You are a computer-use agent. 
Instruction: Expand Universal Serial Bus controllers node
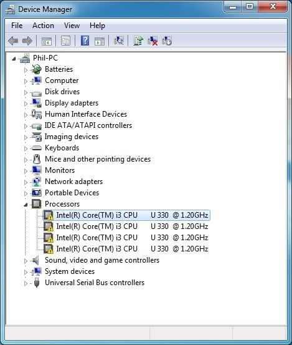26,283
